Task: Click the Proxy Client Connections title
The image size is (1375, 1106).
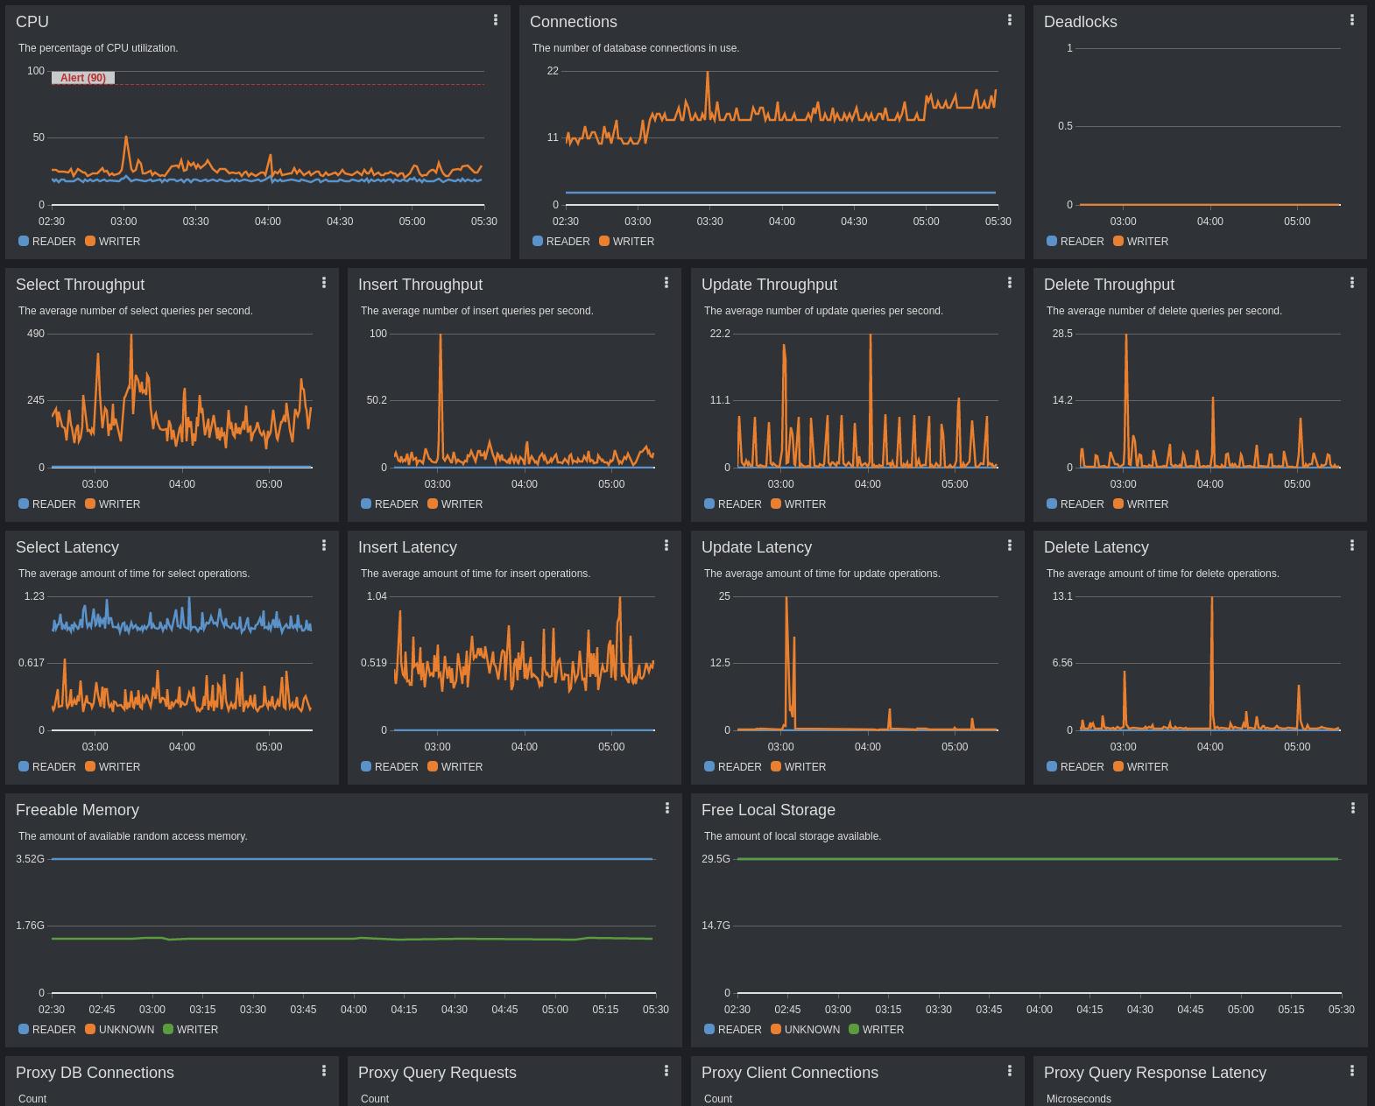Action: (x=789, y=1073)
